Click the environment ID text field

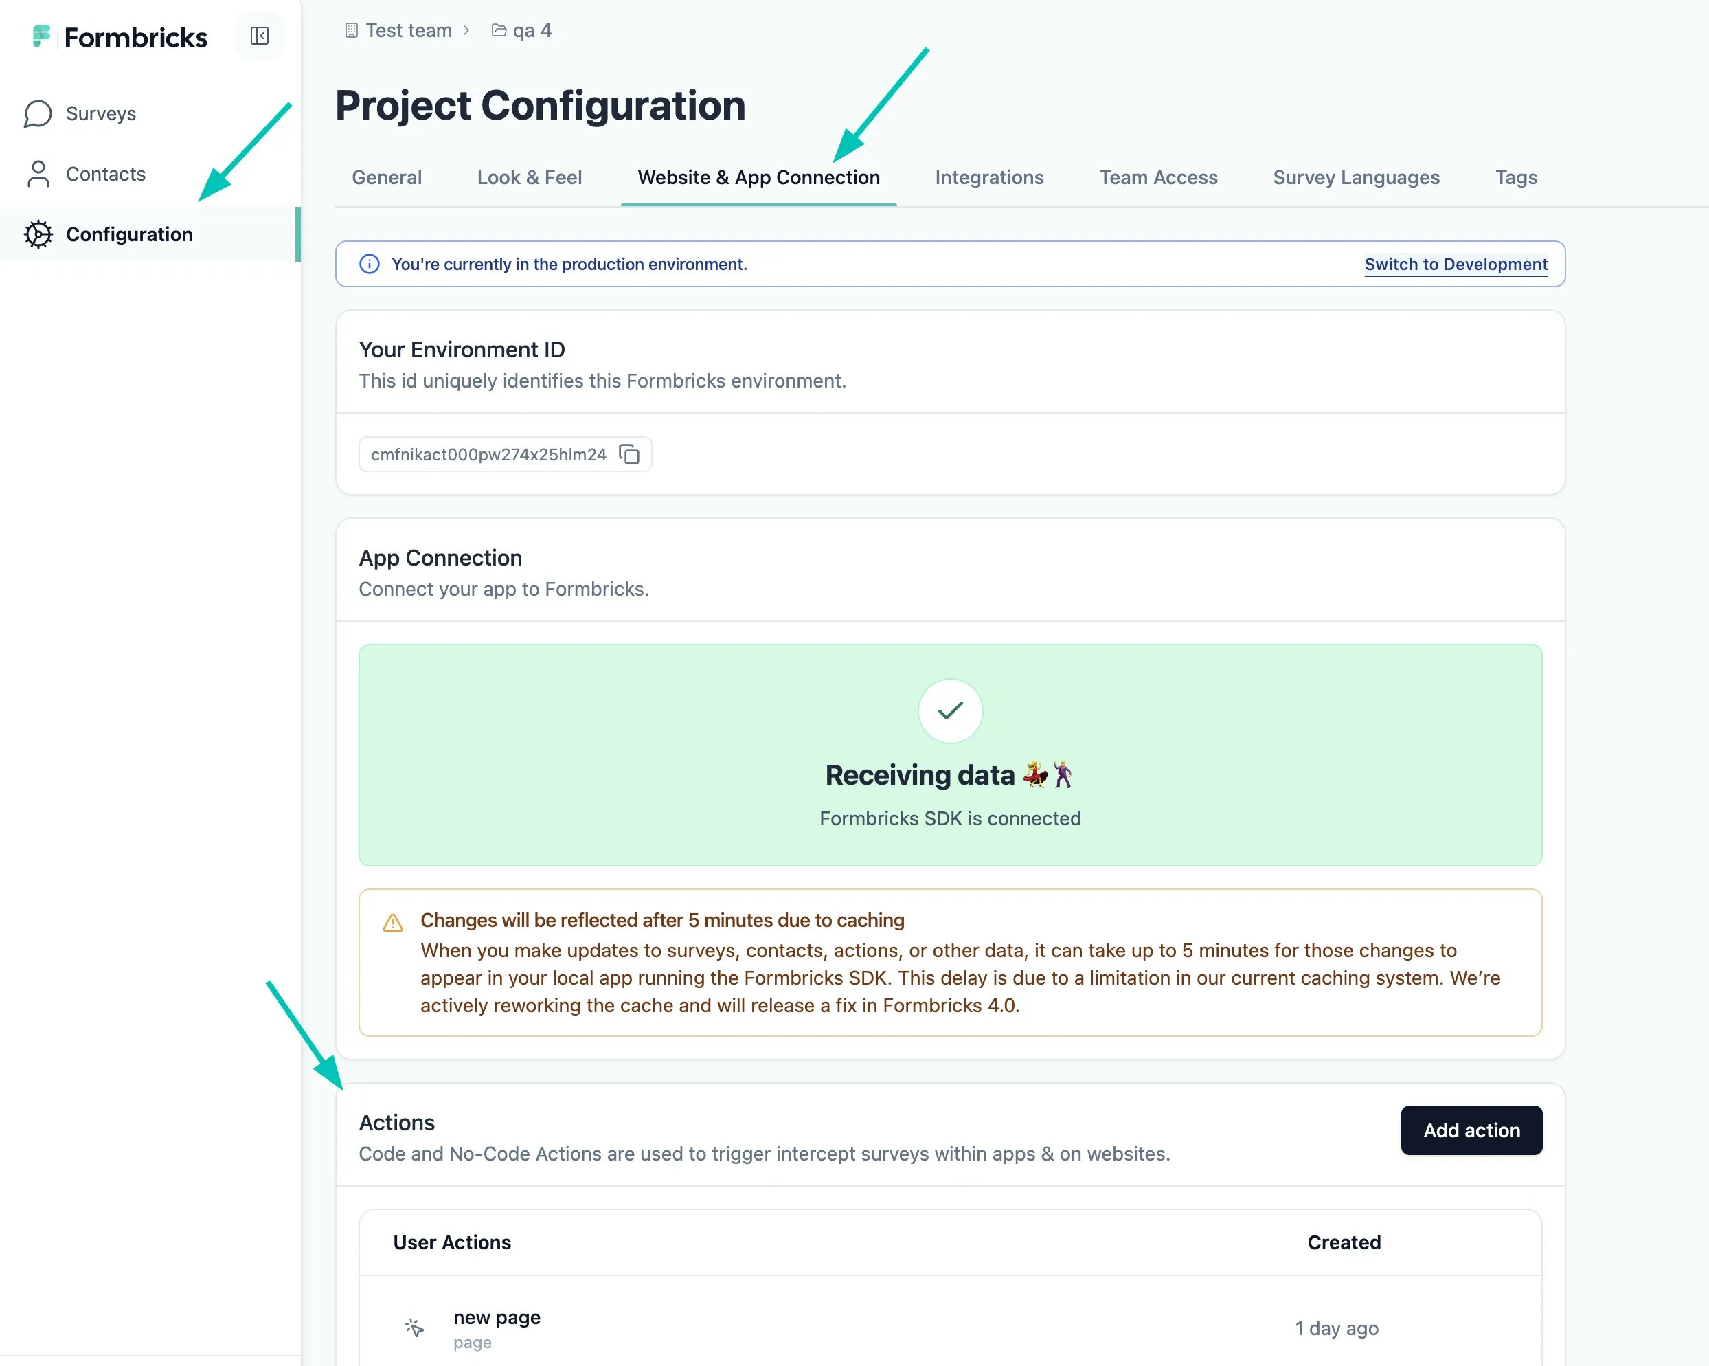[488, 454]
